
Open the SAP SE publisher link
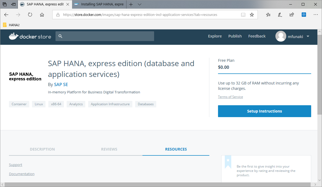pos(61,84)
